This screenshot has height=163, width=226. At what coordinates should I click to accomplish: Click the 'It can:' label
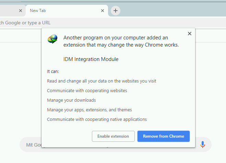pos(53,72)
